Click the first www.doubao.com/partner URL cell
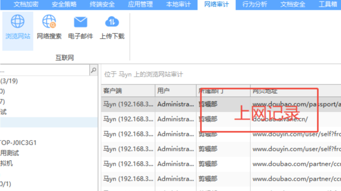The height and width of the screenshot is (191, 341). (x=296, y=164)
